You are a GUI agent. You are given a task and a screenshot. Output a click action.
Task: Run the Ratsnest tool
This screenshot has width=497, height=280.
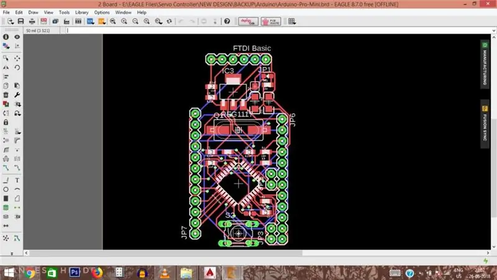click(x=6, y=238)
